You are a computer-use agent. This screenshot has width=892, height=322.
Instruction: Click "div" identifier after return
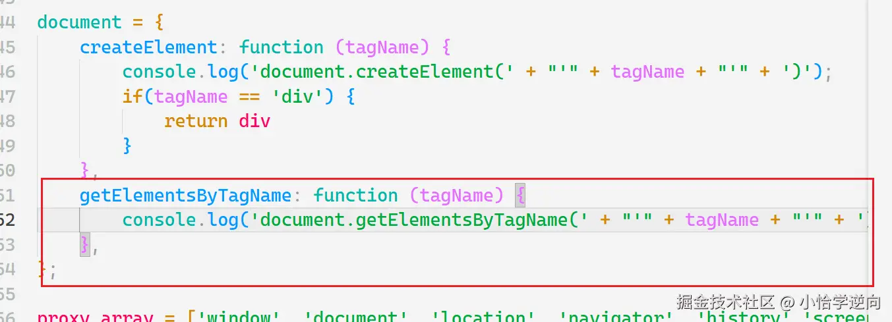[x=254, y=121]
